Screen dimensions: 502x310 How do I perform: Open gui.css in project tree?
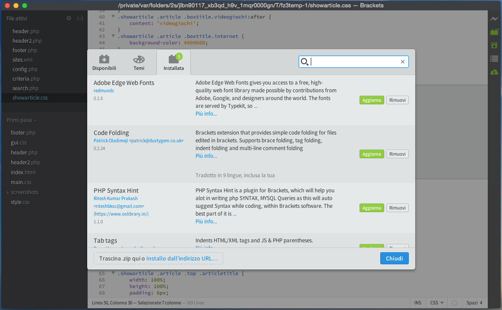pyautogui.click(x=19, y=143)
